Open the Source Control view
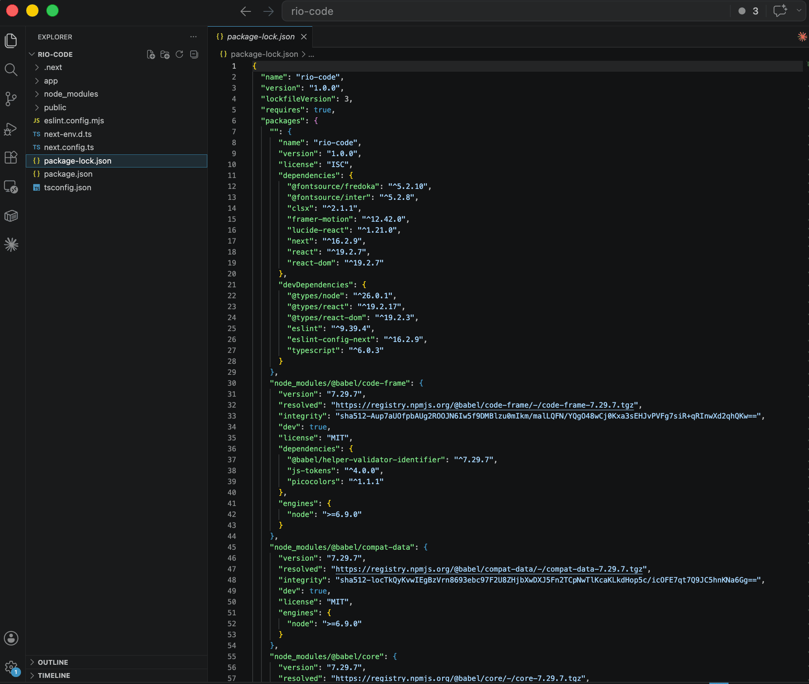 tap(11, 99)
